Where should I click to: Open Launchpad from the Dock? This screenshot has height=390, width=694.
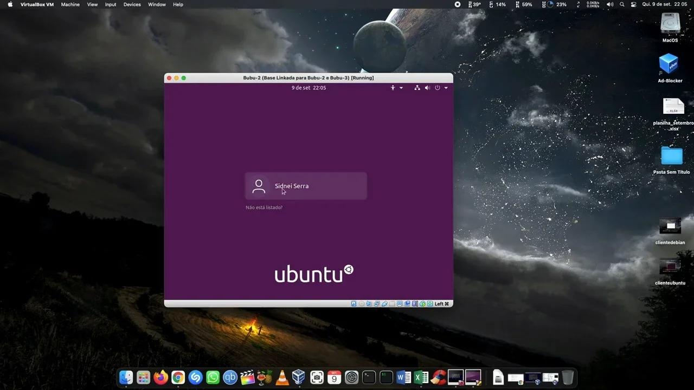[x=144, y=377]
